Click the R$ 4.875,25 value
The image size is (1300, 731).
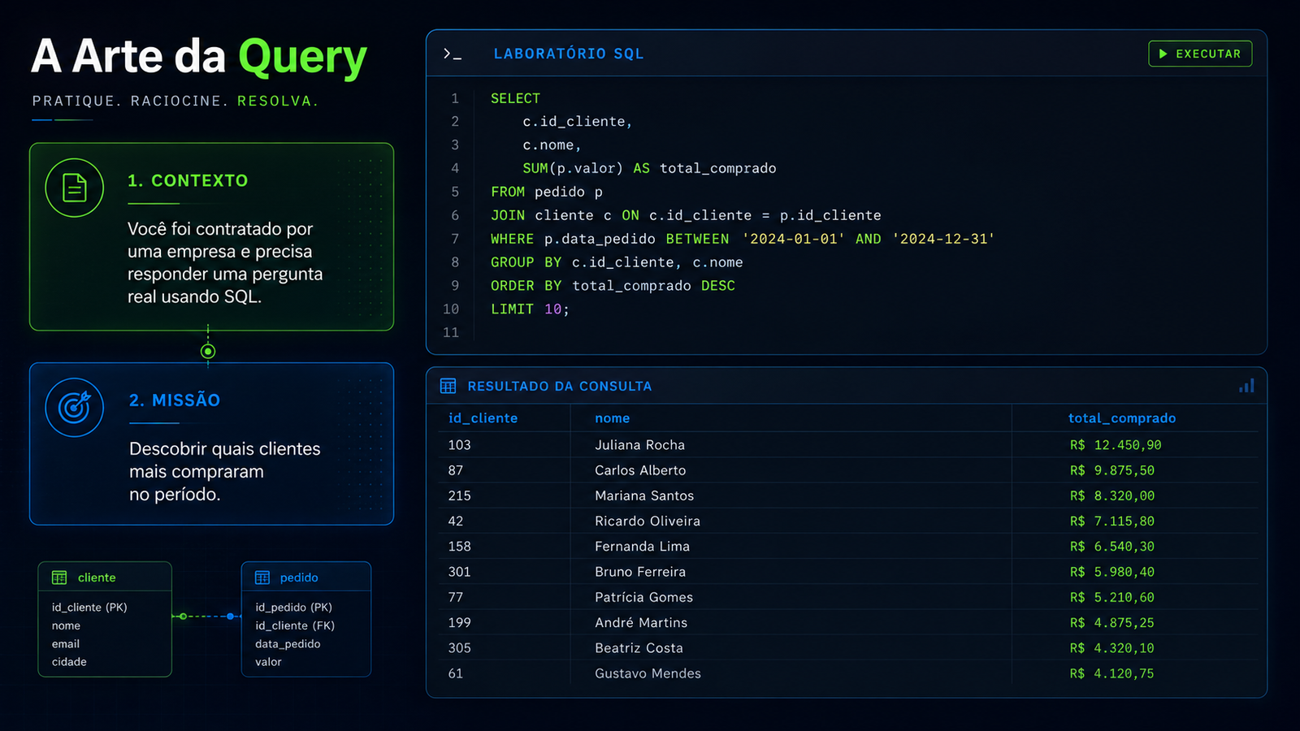[1112, 622]
